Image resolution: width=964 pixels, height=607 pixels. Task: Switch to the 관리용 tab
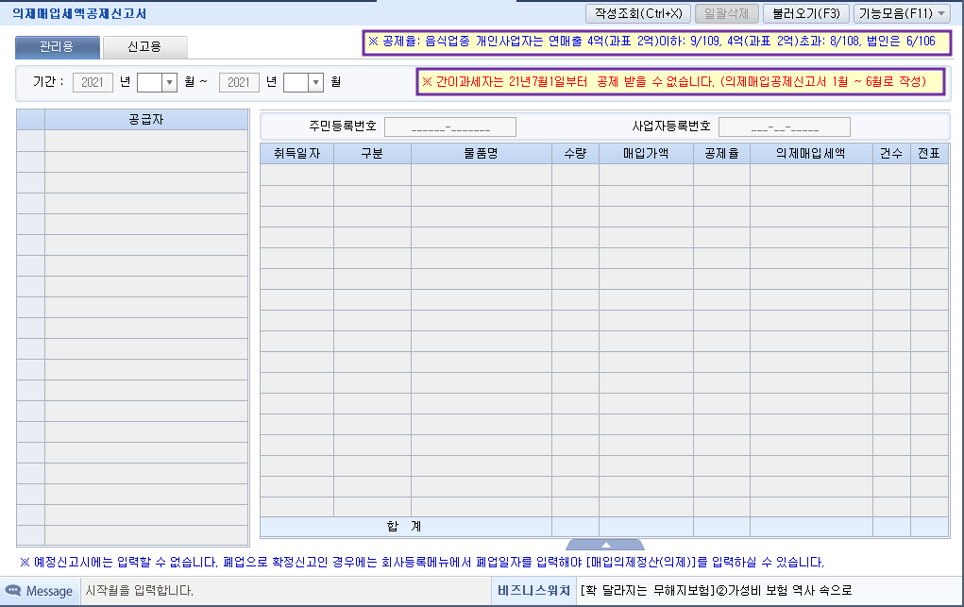coord(58,47)
